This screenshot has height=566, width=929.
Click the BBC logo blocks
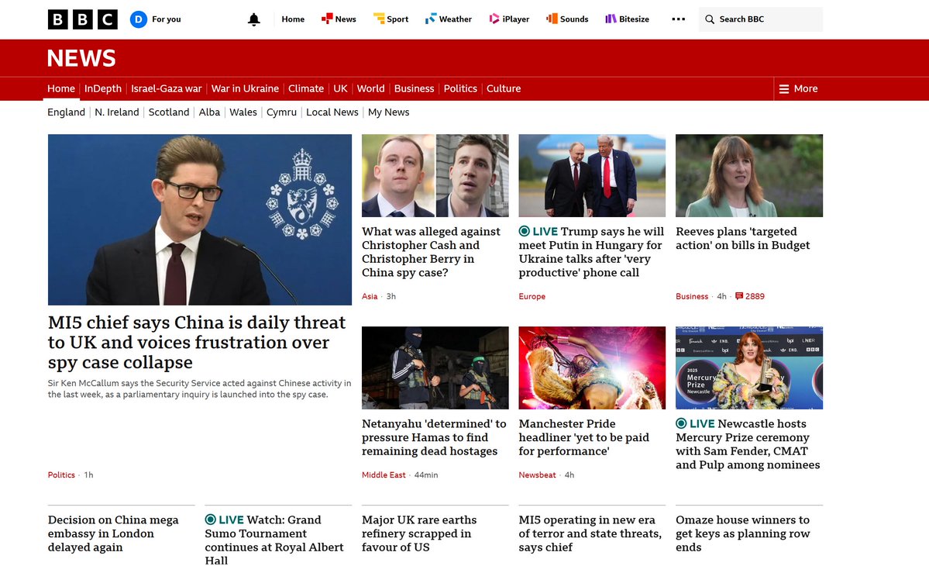[x=82, y=19]
